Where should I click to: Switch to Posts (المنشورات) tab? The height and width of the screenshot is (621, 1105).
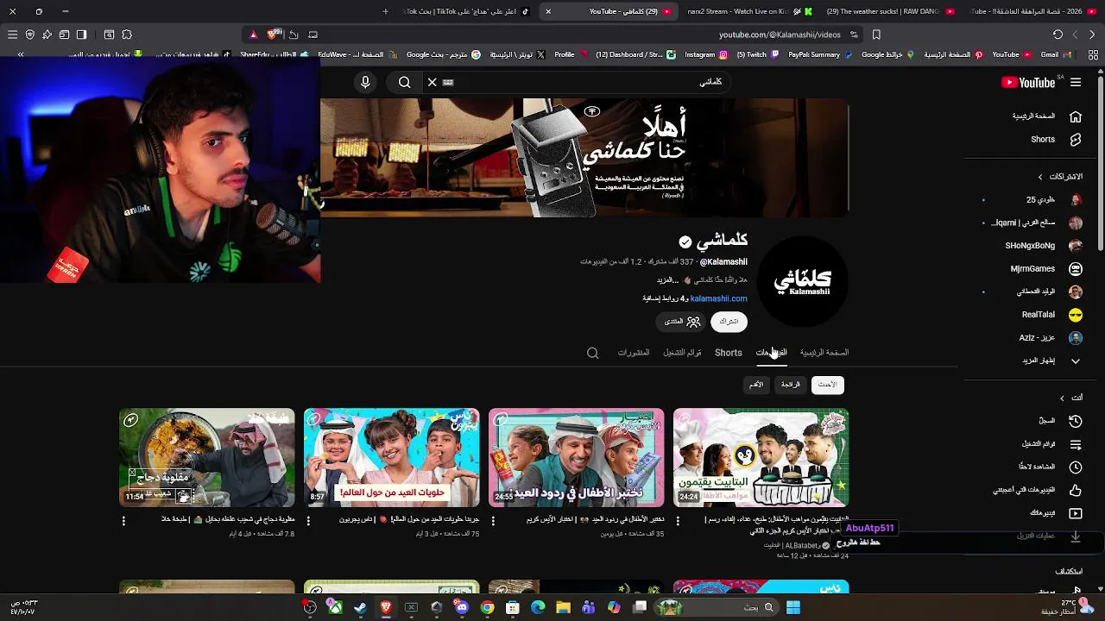pos(633,353)
